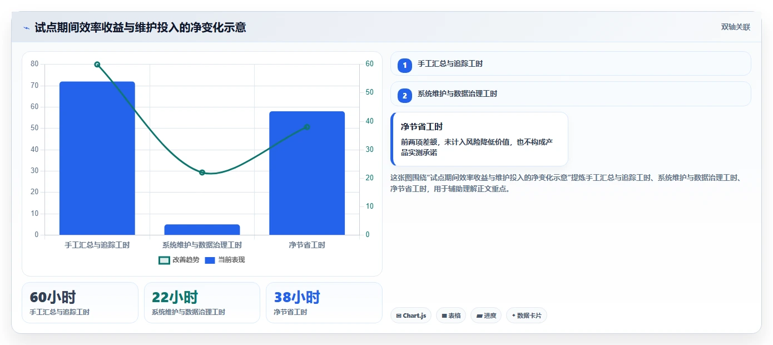Image resolution: width=773 pixels, height=345 pixels.
Task: Select the 表格 tag
Action: (x=451, y=316)
